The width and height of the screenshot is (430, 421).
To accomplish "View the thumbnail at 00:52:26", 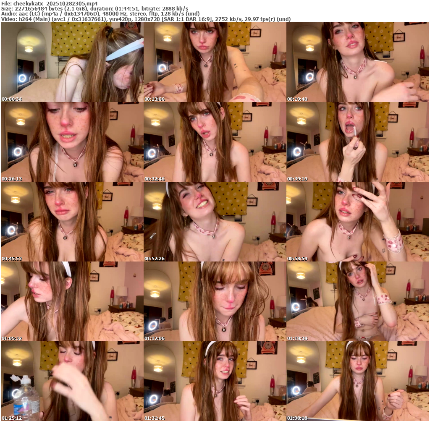I will [215, 222].
